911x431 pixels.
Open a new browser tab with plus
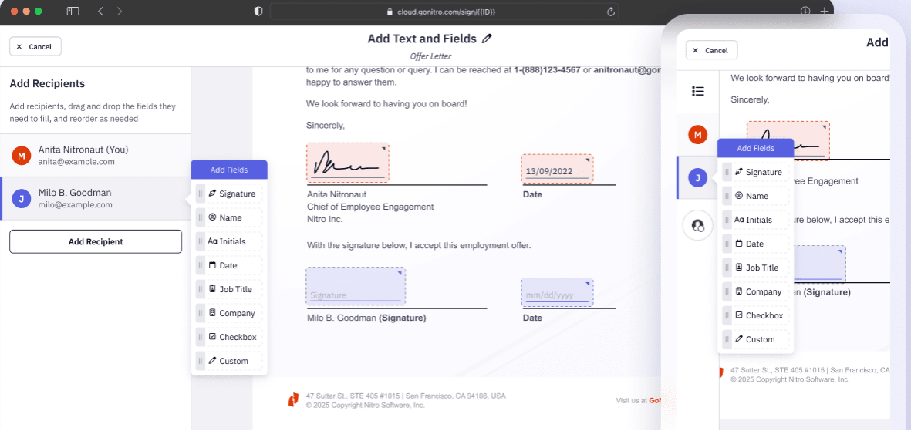(x=824, y=12)
